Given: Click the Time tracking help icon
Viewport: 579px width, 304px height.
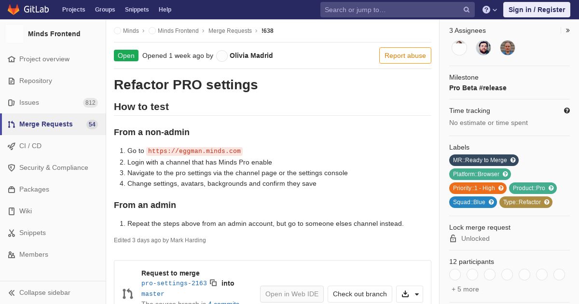Looking at the screenshot, I should 567,111.
